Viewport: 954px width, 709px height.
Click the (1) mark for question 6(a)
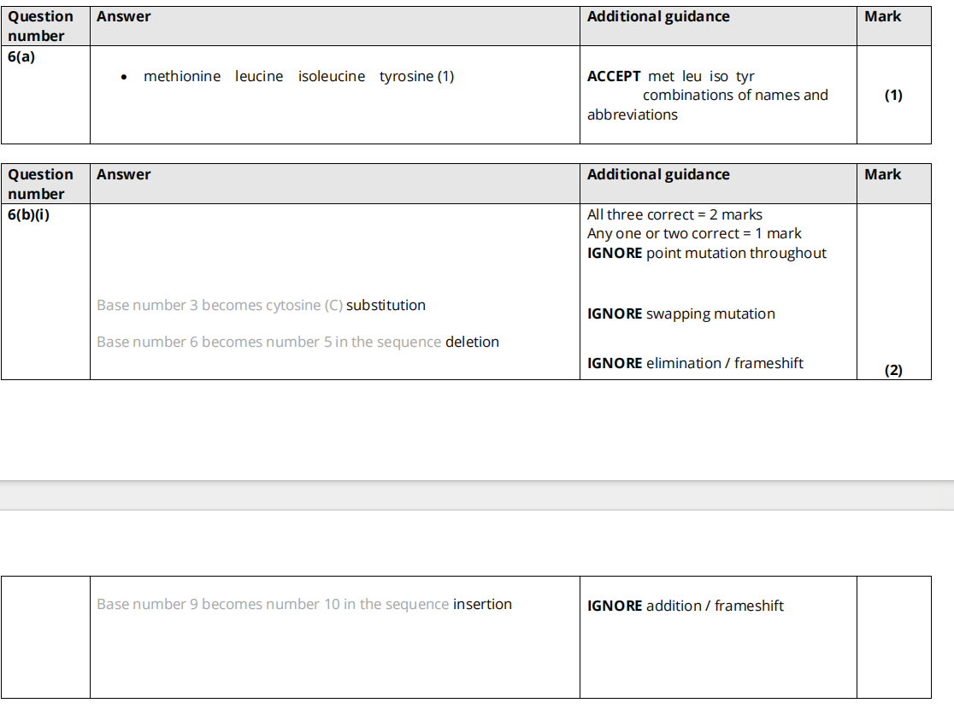click(x=893, y=96)
